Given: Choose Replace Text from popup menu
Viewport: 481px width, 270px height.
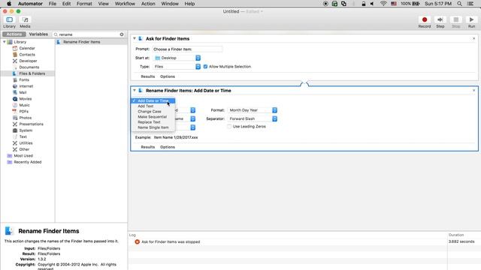Looking at the screenshot, I should click(x=149, y=122).
